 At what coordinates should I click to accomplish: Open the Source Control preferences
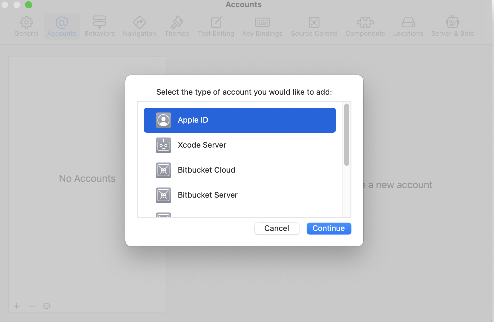click(x=314, y=26)
